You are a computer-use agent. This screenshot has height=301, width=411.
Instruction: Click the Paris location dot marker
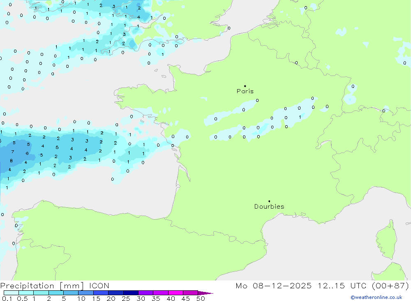click(x=245, y=86)
